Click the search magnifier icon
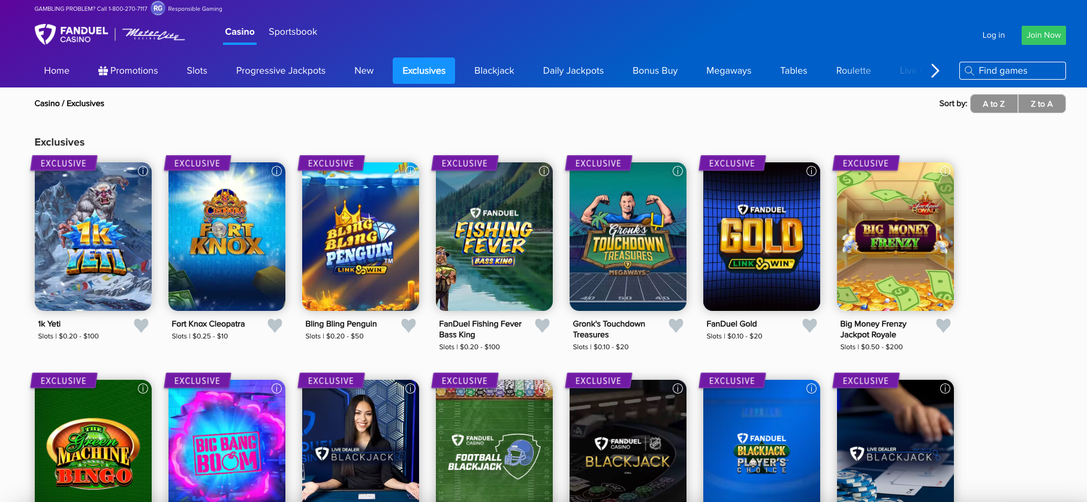The height and width of the screenshot is (502, 1087). tap(969, 71)
